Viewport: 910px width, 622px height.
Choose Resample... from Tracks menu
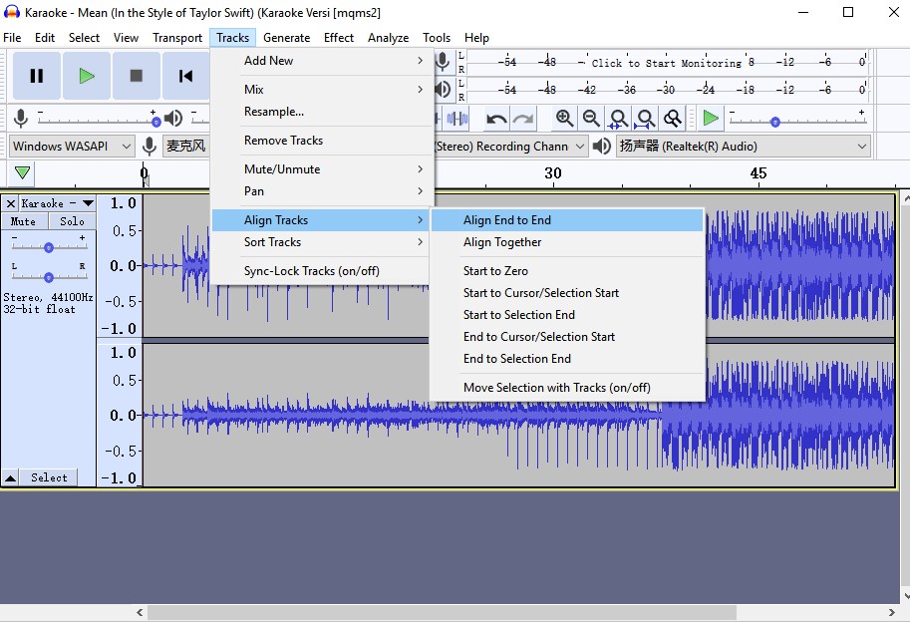pyautogui.click(x=320, y=112)
